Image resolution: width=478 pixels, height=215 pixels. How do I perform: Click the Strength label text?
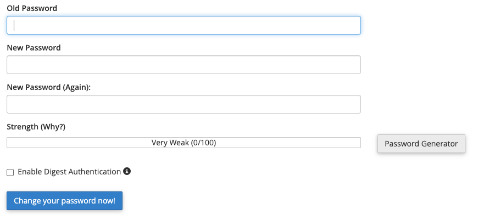click(23, 127)
